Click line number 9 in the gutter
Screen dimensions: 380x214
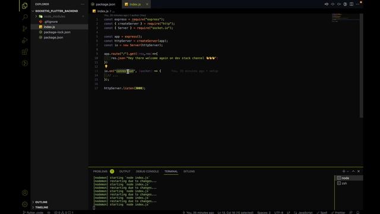point(97,54)
